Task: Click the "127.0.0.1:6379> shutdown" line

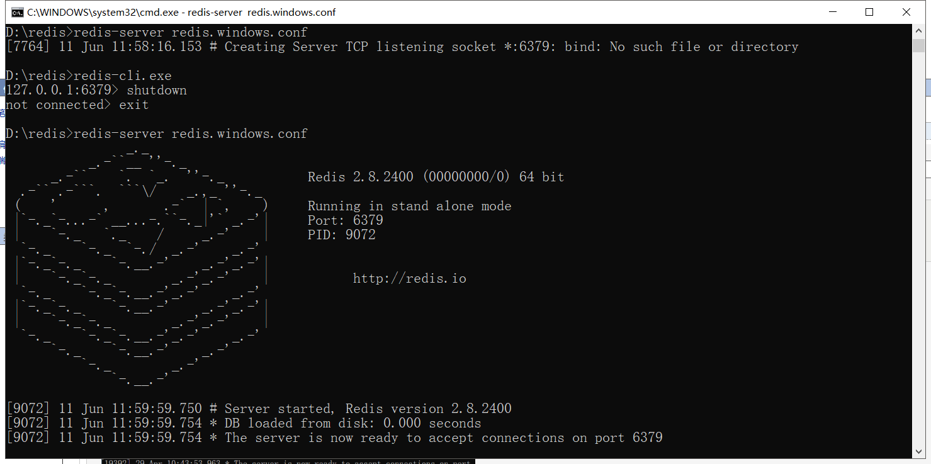Action: (96, 90)
